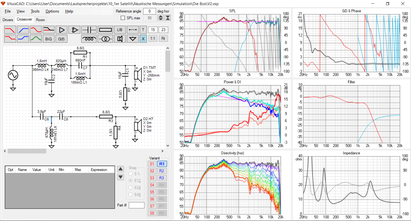
Task: Open the Options menu
Action: [x=52, y=11]
